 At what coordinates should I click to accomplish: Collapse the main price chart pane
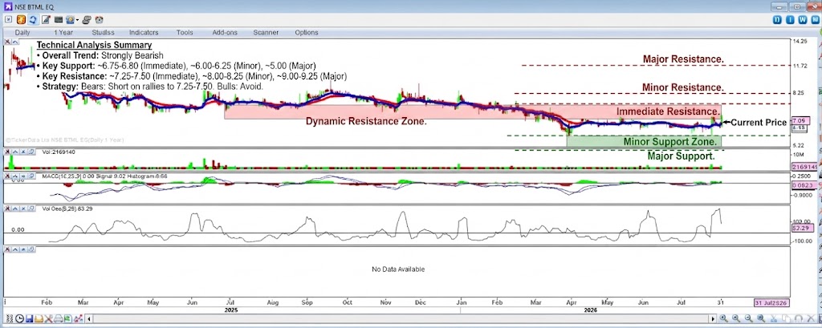coord(15,42)
